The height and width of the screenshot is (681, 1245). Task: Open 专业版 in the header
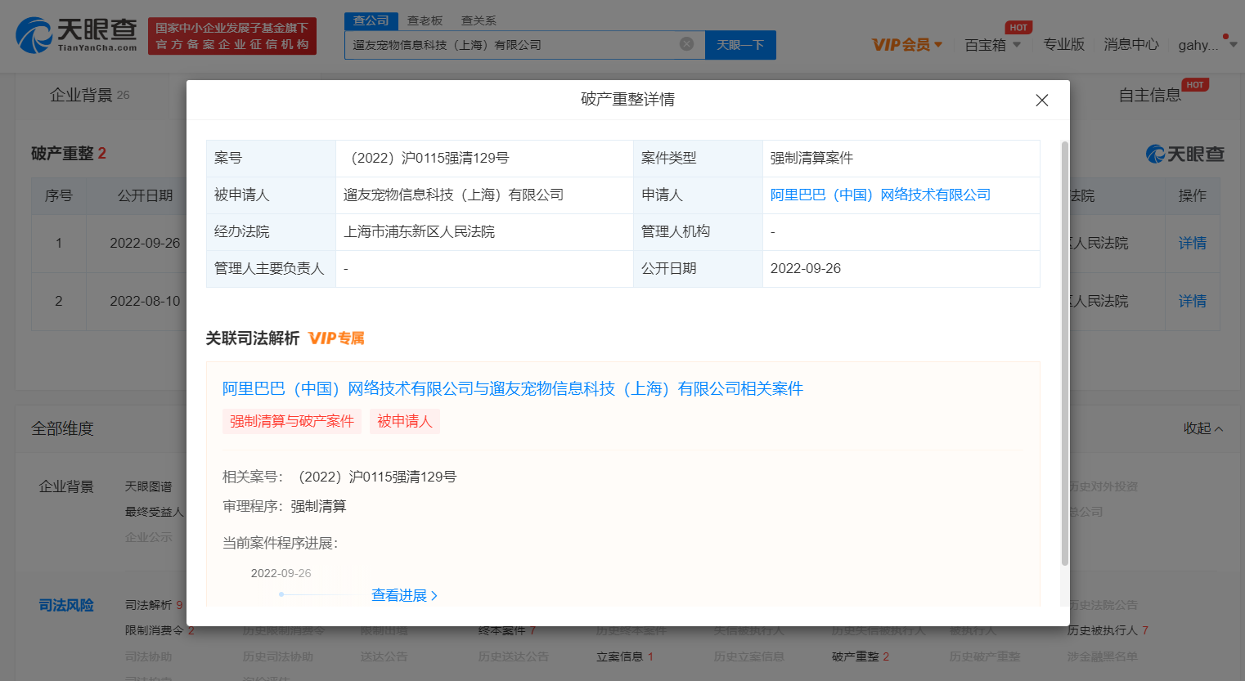(x=1063, y=44)
